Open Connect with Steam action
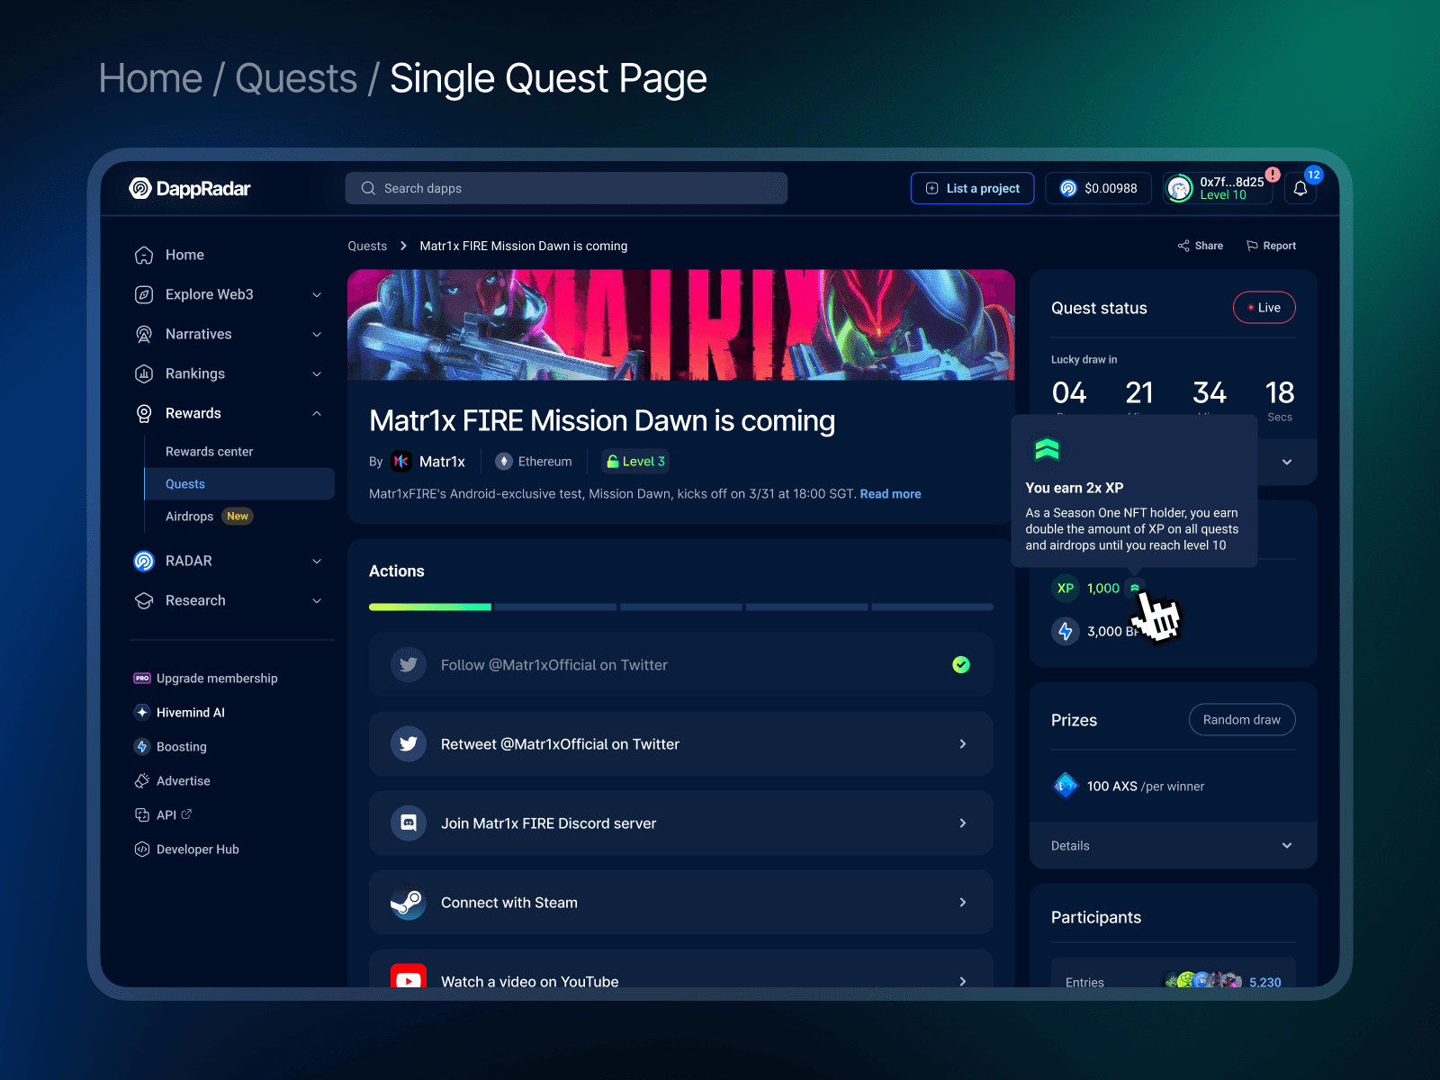This screenshot has width=1440, height=1080. point(681,902)
